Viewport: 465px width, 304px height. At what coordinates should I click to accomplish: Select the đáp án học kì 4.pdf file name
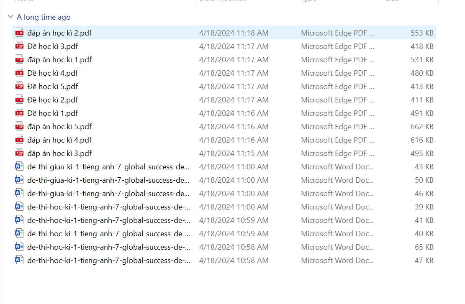pos(59,140)
